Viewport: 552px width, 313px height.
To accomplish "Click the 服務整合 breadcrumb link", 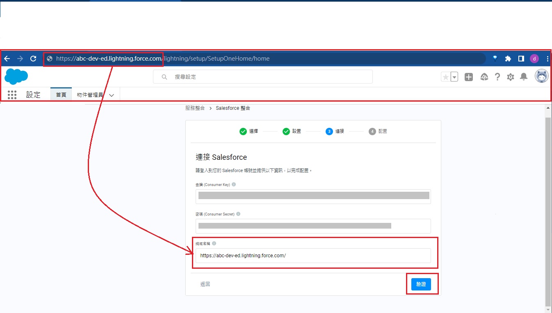I will 195,108.
